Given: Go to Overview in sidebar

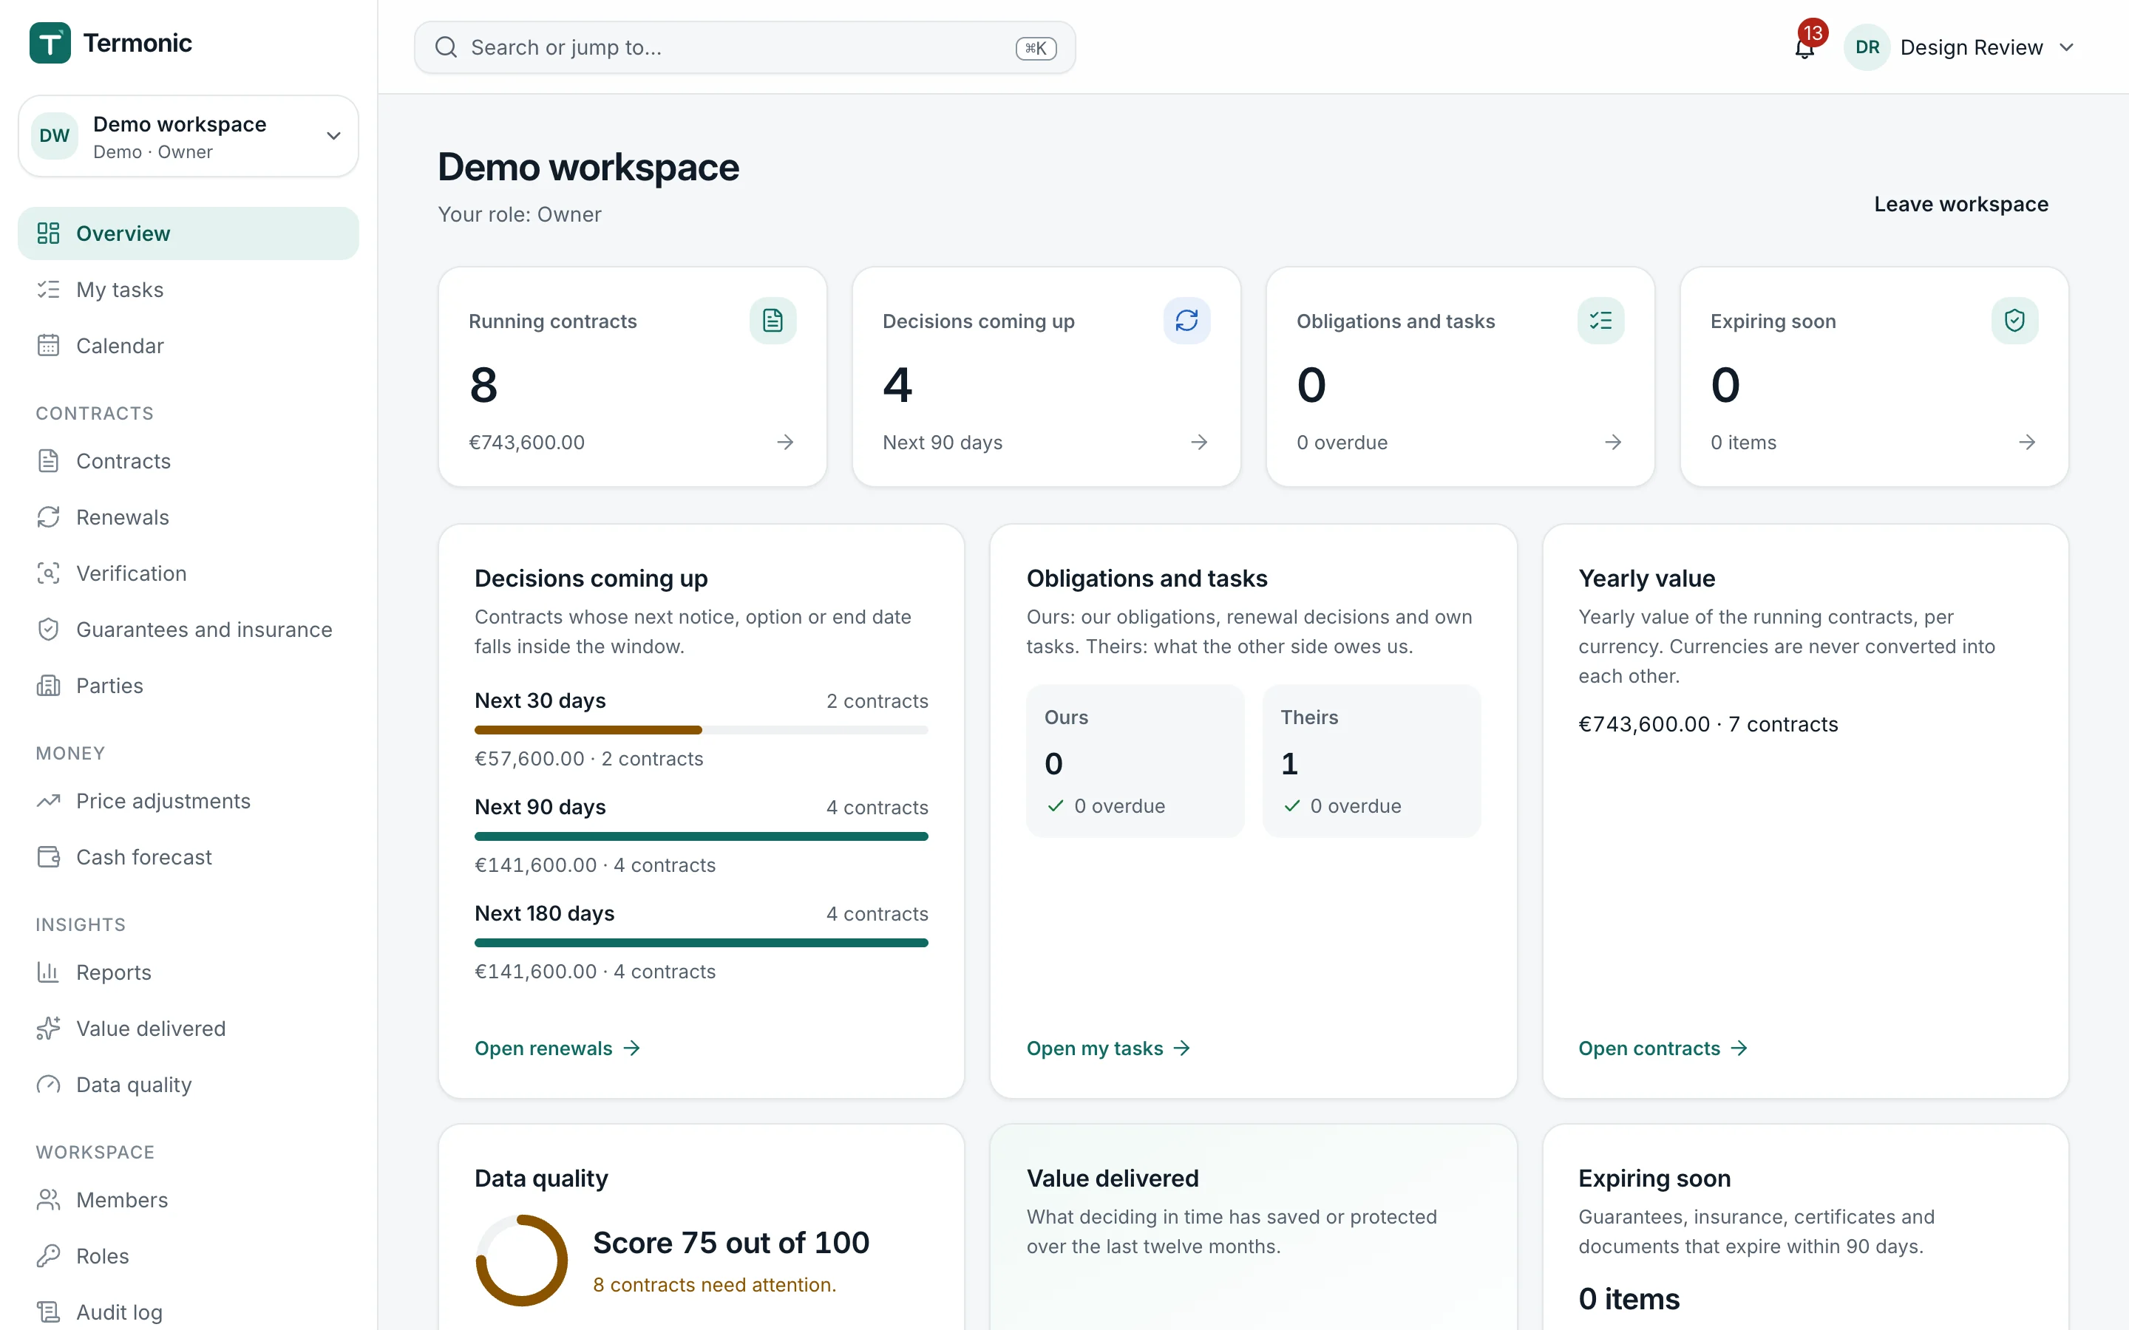Looking at the screenshot, I should [189, 233].
